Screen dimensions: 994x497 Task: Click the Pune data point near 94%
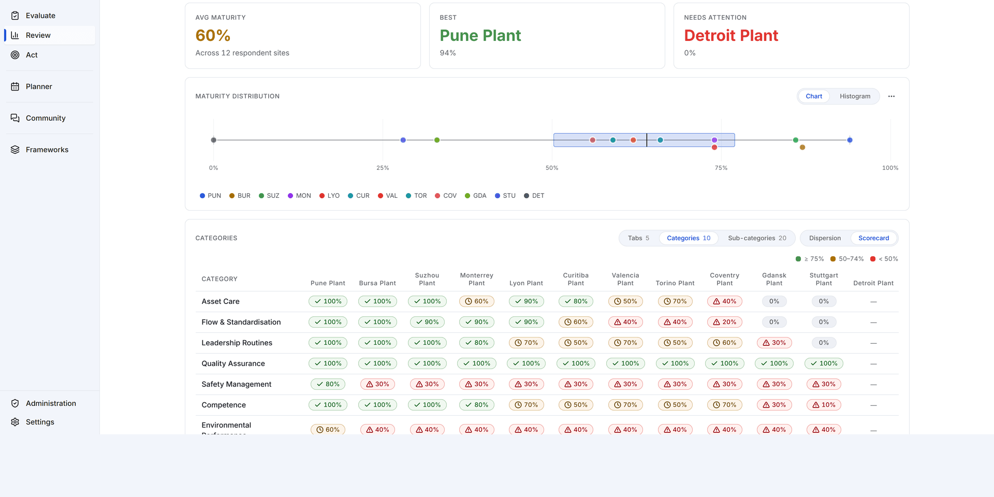tap(850, 140)
